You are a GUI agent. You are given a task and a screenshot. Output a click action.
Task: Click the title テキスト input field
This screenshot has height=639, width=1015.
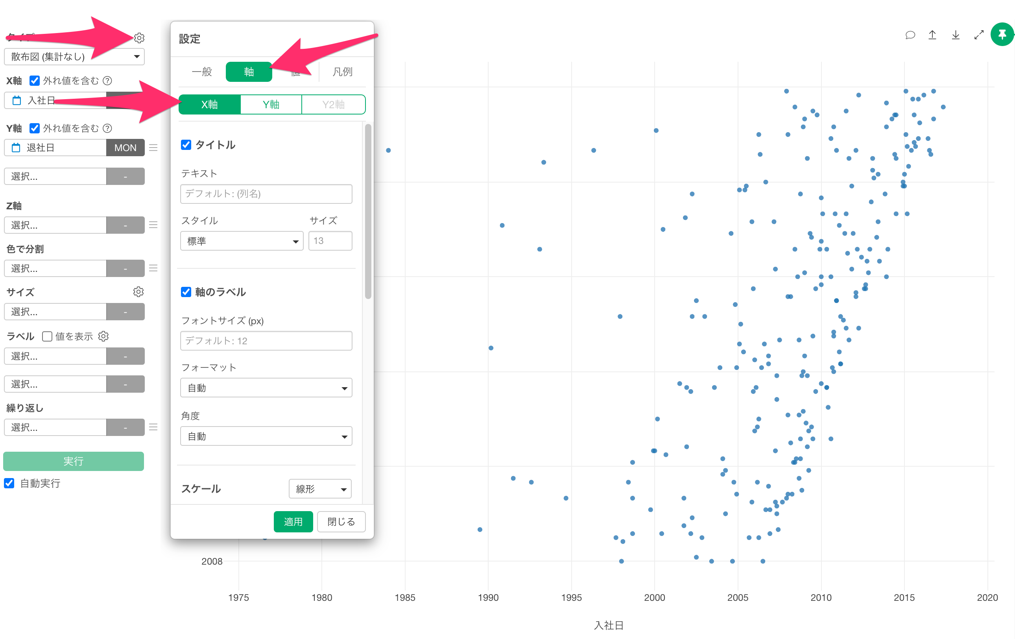point(266,194)
